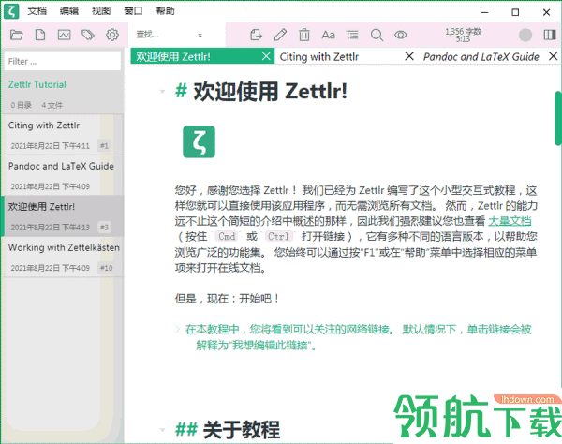The width and height of the screenshot is (562, 444).
Task: Click the 0 目录 count text
Action: [x=21, y=105]
